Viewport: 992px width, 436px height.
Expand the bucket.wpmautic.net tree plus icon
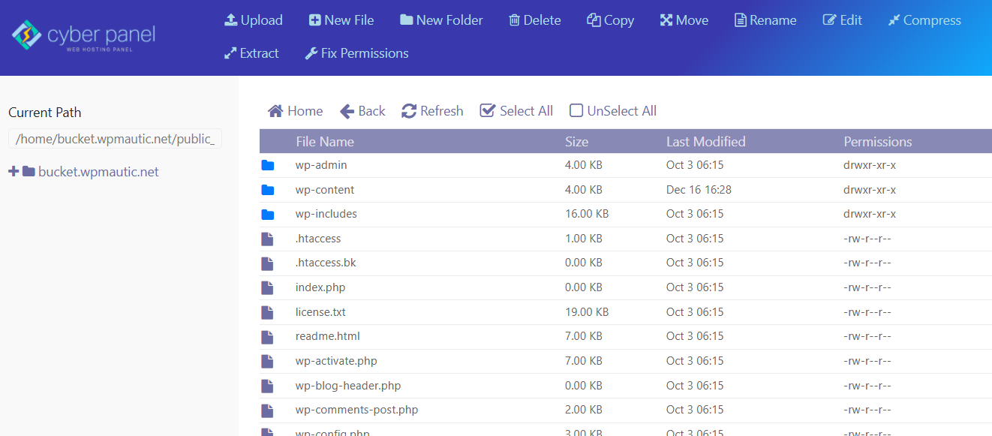click(x=14, y=172)
